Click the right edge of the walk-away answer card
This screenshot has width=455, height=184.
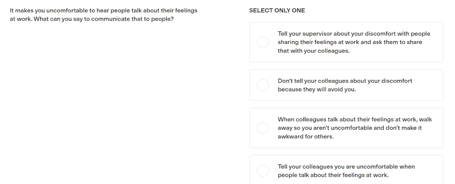pyautogui.click(x=443, y=128)
